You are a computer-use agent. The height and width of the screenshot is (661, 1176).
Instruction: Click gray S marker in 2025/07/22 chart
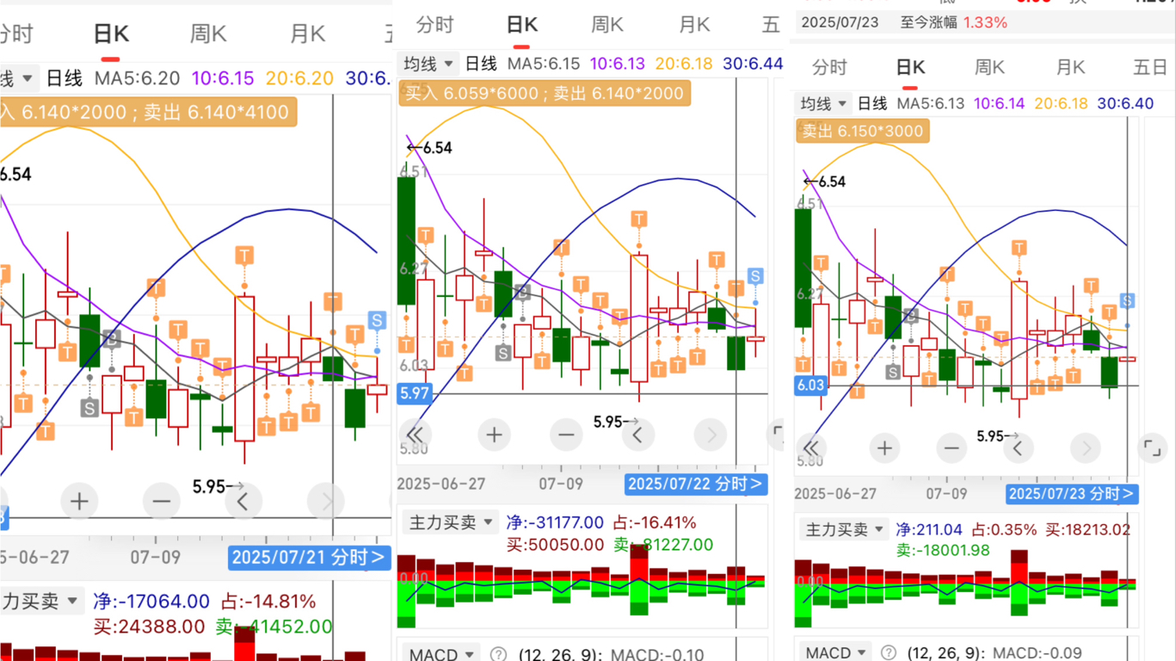tap(504, 351)
